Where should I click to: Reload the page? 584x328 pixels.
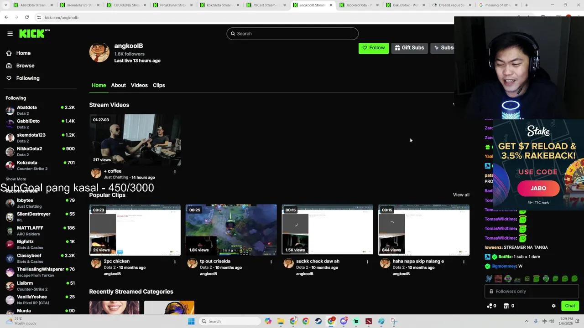click(27, 17)
